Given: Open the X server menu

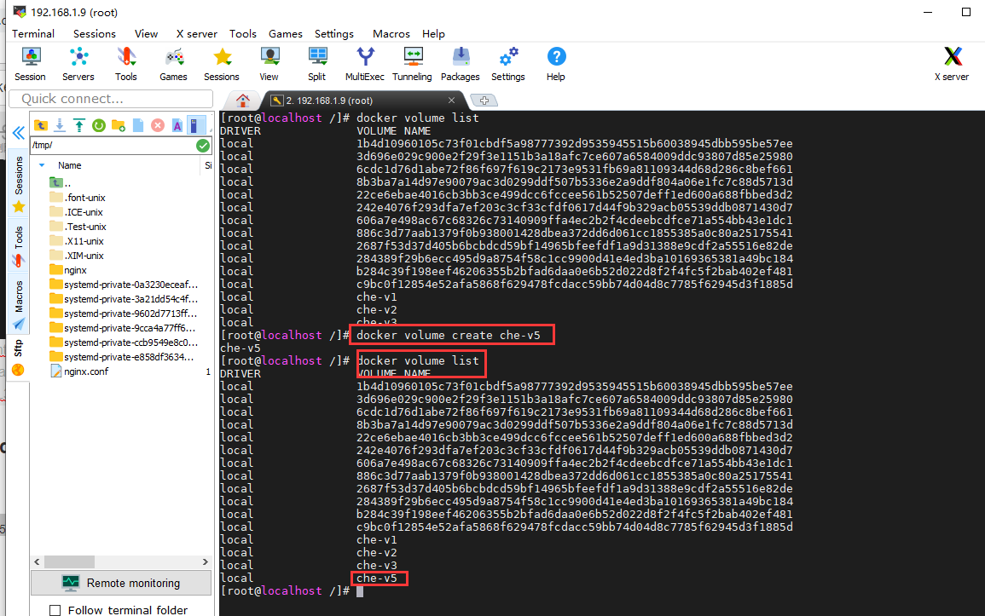Looking at the screenshot, I should point(197,34).
